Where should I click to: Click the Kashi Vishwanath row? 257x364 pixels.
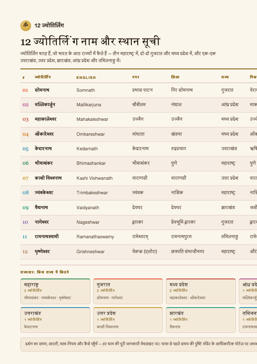click(x=138, y=178)
